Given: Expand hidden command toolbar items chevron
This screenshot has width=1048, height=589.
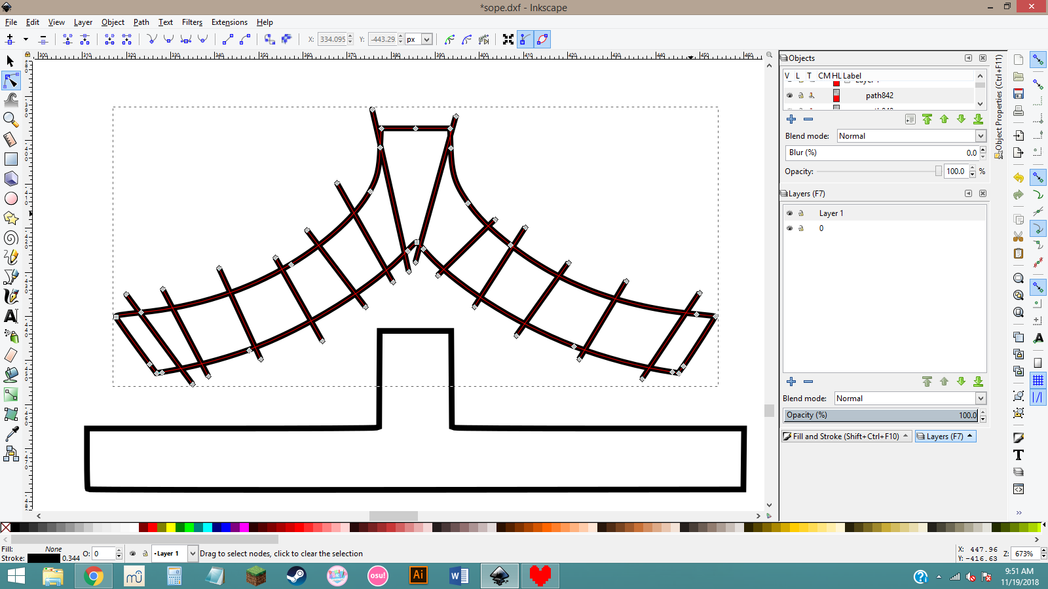Looking at the screenshot, I should [x=1019, y=512].
